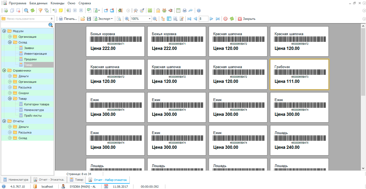This screenshot has width=366, height=189.
Task: Toggle the green checkmark toolbar button
Action: (150, 10)
